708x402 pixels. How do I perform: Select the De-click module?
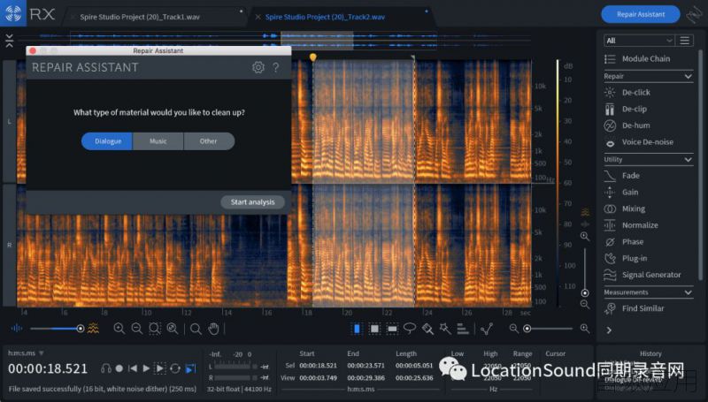point(635,93)
